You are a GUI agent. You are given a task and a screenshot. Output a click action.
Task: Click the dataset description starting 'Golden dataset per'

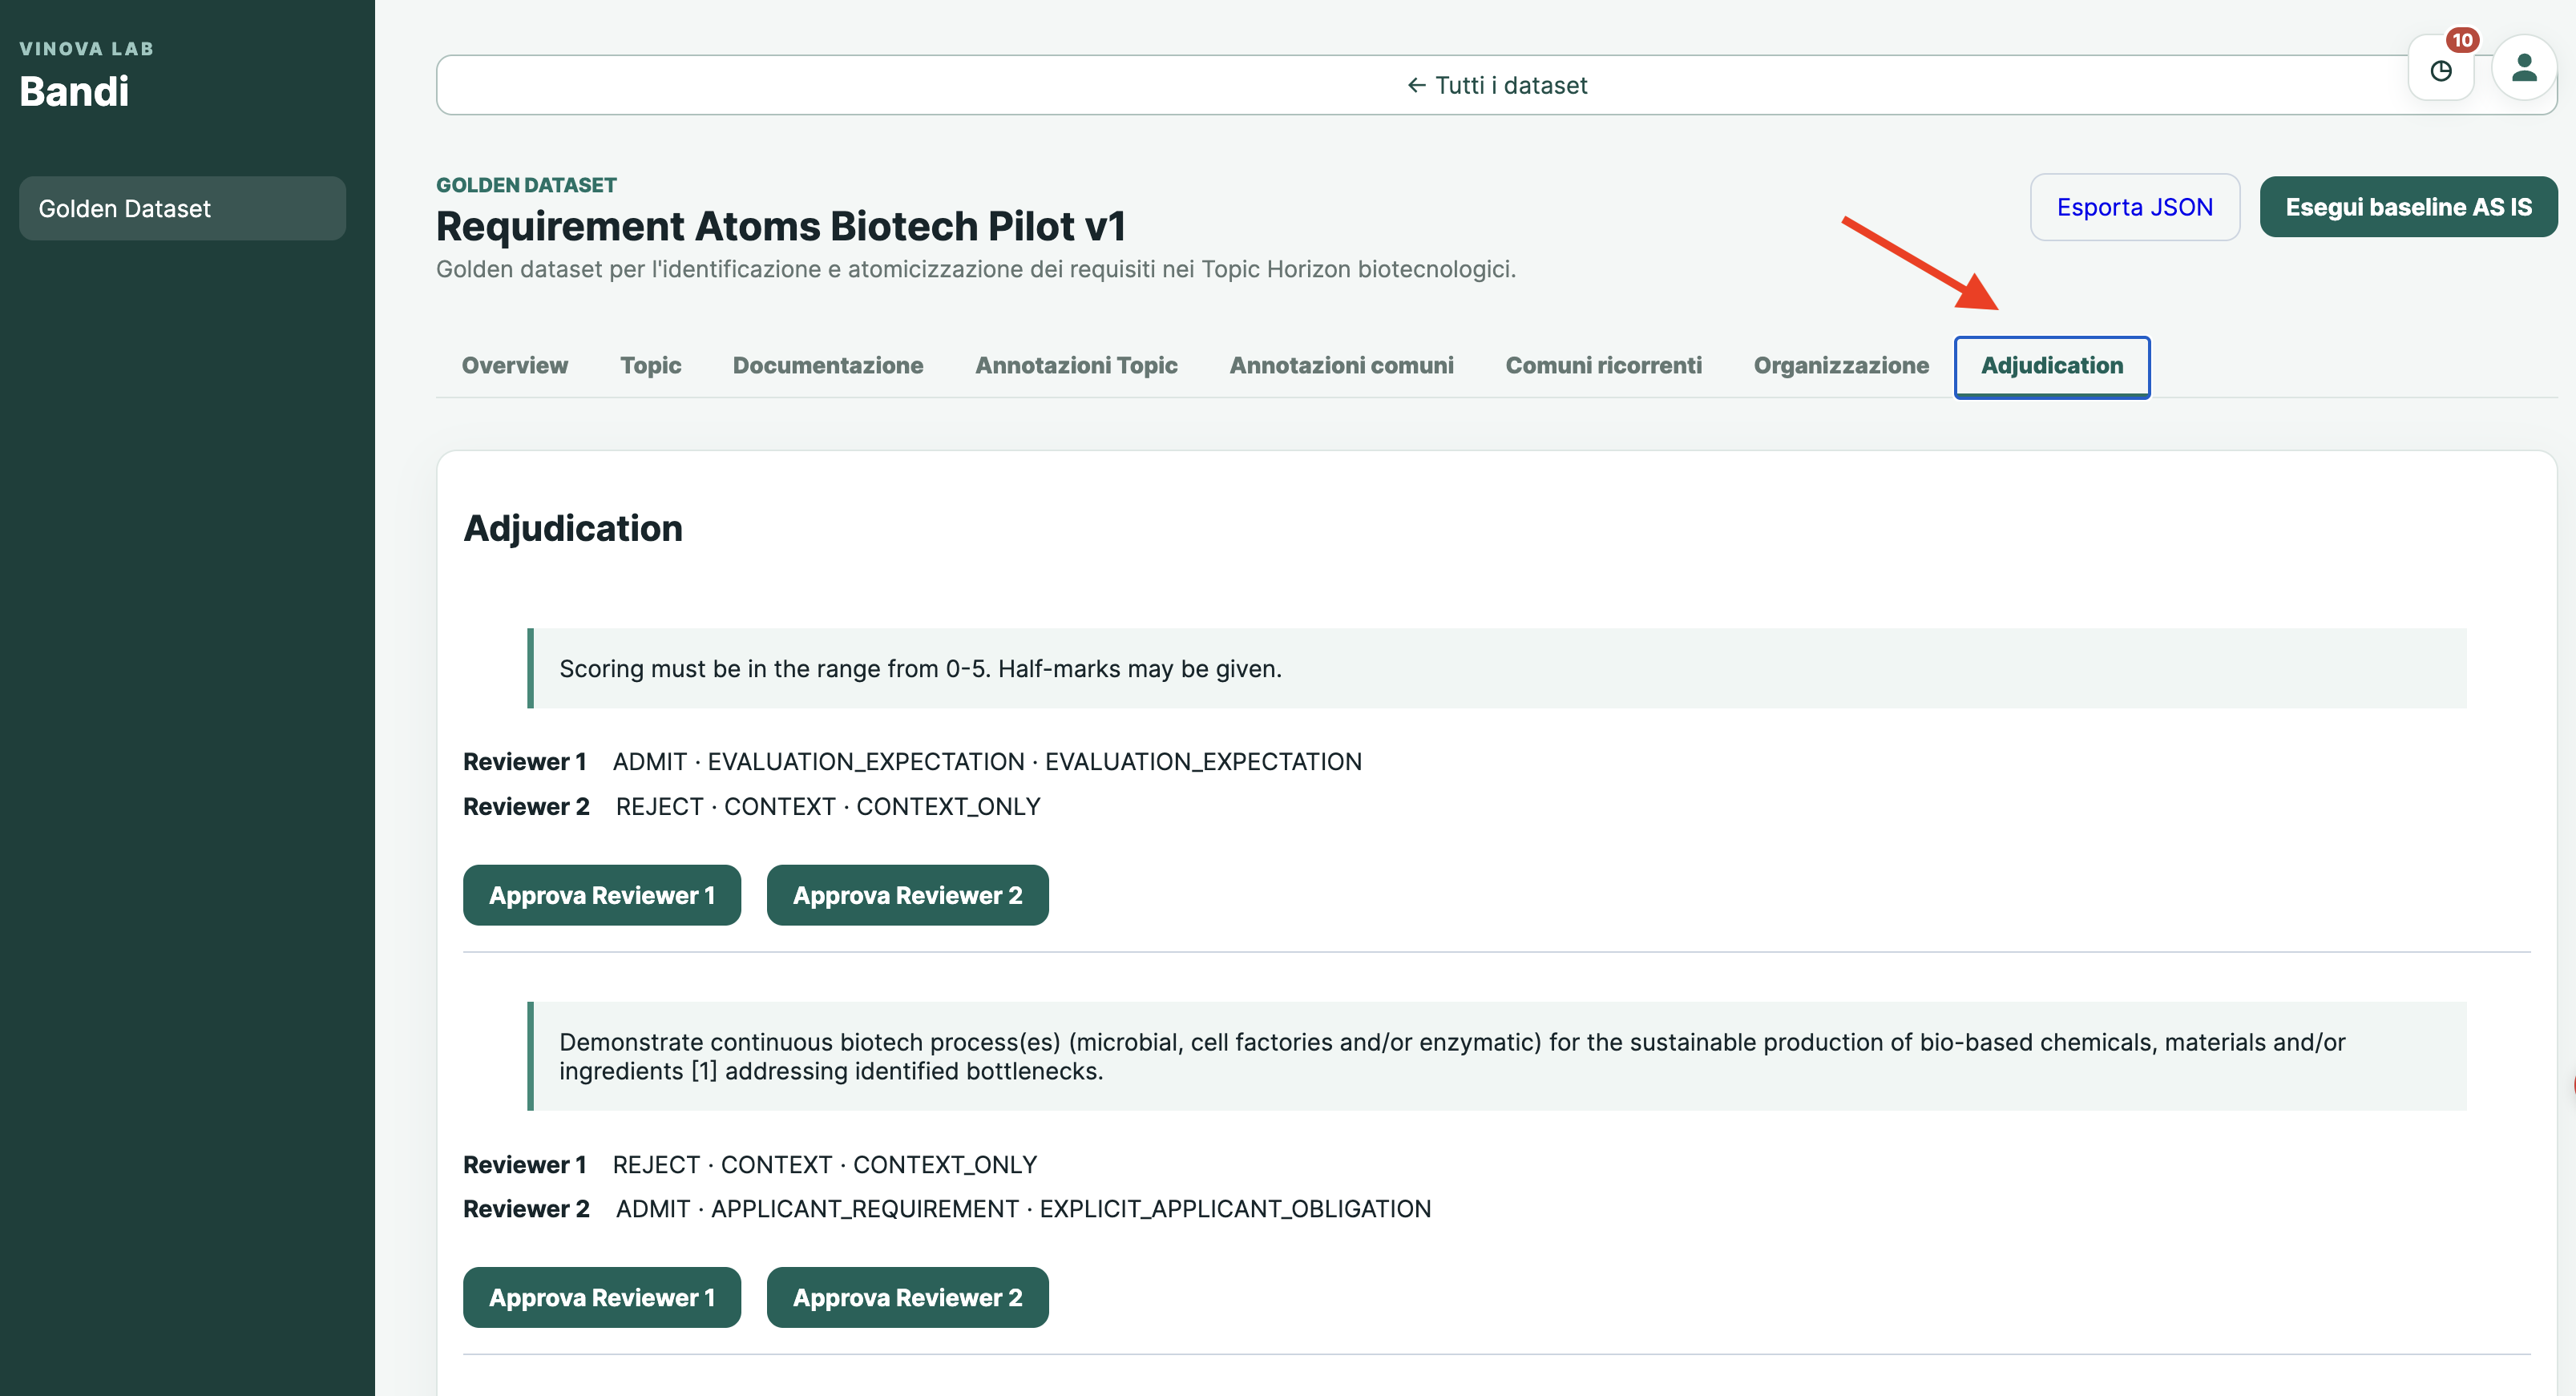(976, 269)
